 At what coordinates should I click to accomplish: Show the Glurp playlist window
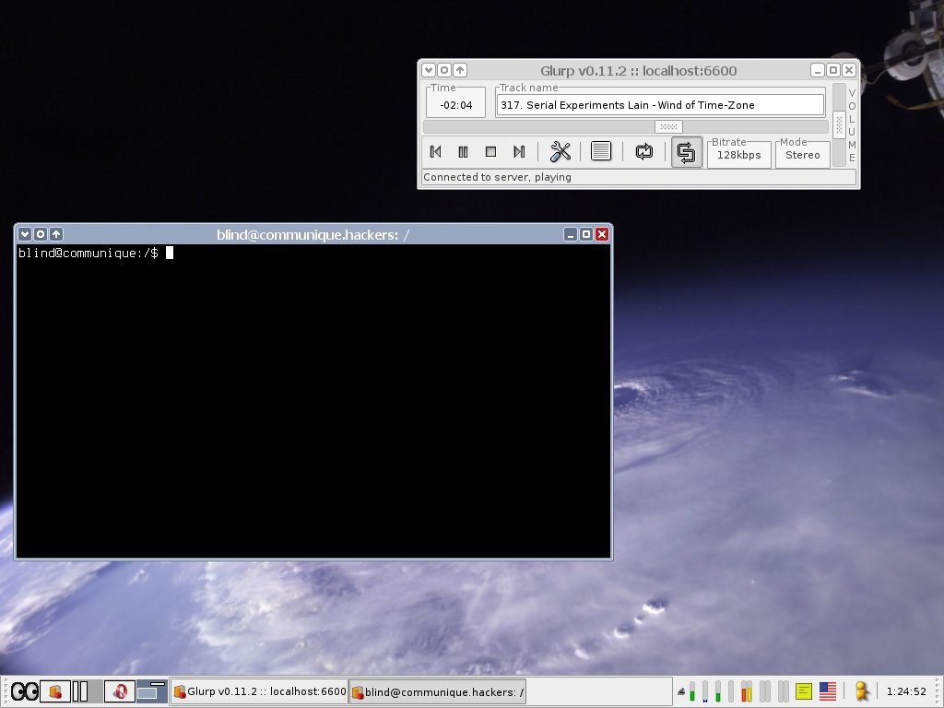click(x=601, y=151)
